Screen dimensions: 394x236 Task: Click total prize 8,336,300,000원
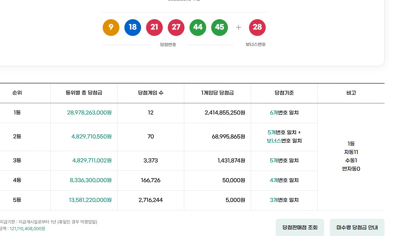91,180
